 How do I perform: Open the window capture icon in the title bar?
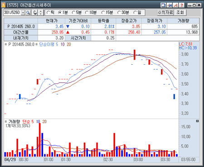pyautogui.click(x=163, y=5)
